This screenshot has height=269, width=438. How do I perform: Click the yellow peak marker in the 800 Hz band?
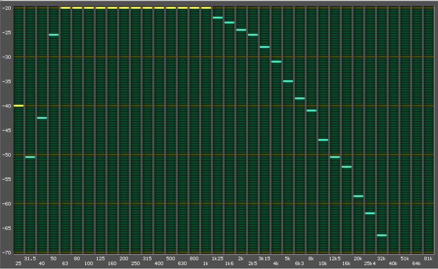(x=194, y=8)
